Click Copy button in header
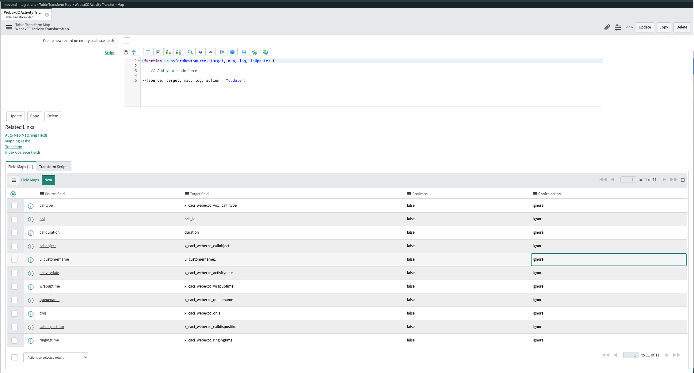Image resolution: width=694 pixels, height=373 pixels. (664, 27)
